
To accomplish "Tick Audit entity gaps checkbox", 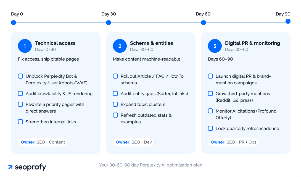I will tap(115, 93).
